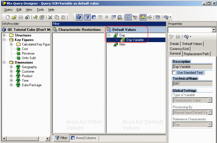Click the Tasks checklist toolbar icon
Image resolution: width=217 pixels, height=143 pixels.
point(135,17)
